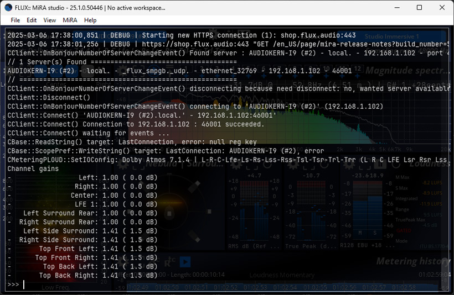Close the MiRA studio window
454x295 pixels.
[x=442, y=8]
